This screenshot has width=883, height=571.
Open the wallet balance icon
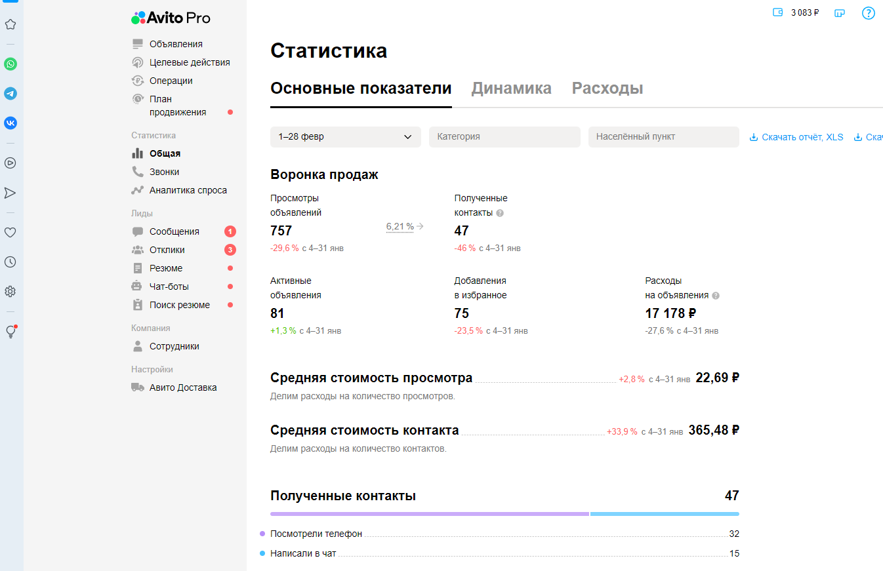(x=778, y=12)
